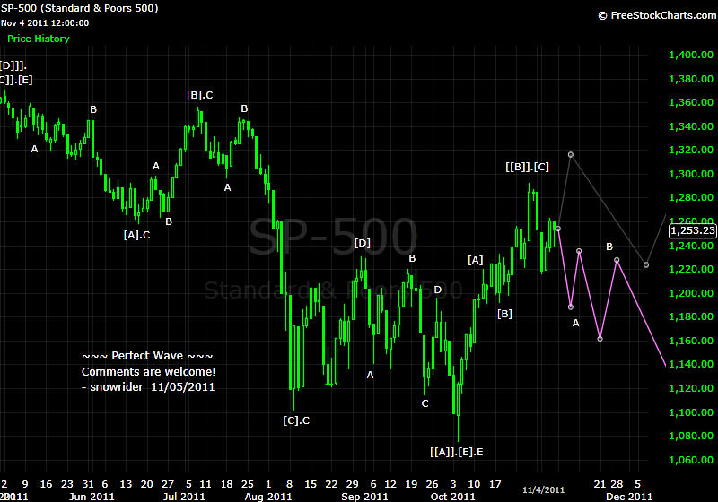Image resolution: width=718 pixels, height=502 pixels.
Task: Click the 'Sep 2011' month label
Action: [364, 497]
